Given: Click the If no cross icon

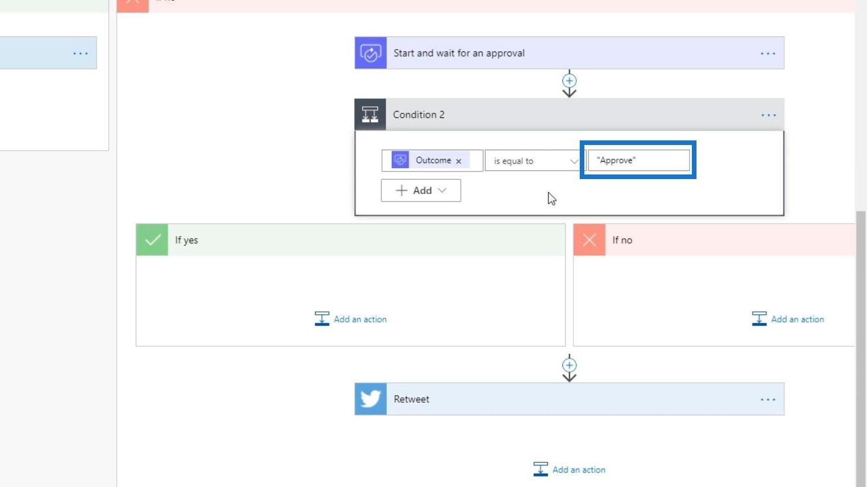Looking at the screenshot, I should tap(590, 240).
